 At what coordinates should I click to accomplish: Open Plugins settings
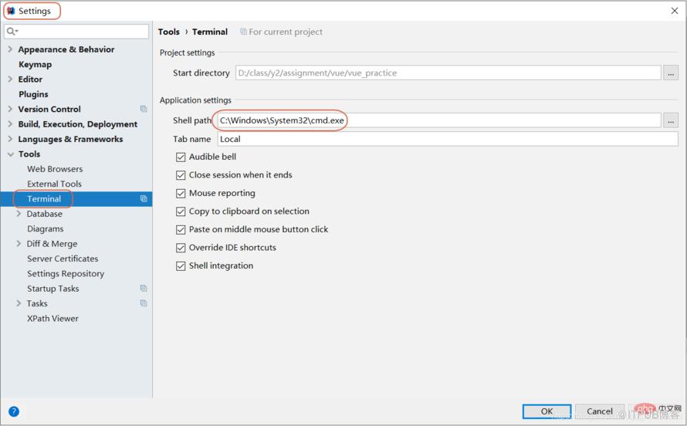(33, 94)
